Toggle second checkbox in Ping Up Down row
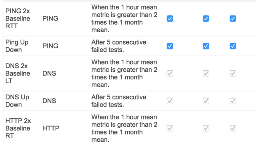 pyautogui.click(x=206, y=46)
